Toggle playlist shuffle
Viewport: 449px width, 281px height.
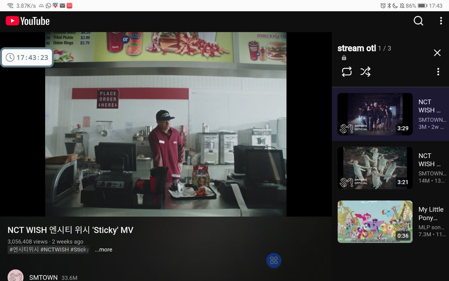pyautogui.click(x=366, y=72)
